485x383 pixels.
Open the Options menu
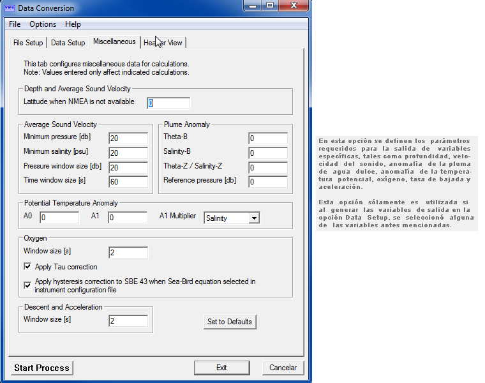click(x=43, y=24)
